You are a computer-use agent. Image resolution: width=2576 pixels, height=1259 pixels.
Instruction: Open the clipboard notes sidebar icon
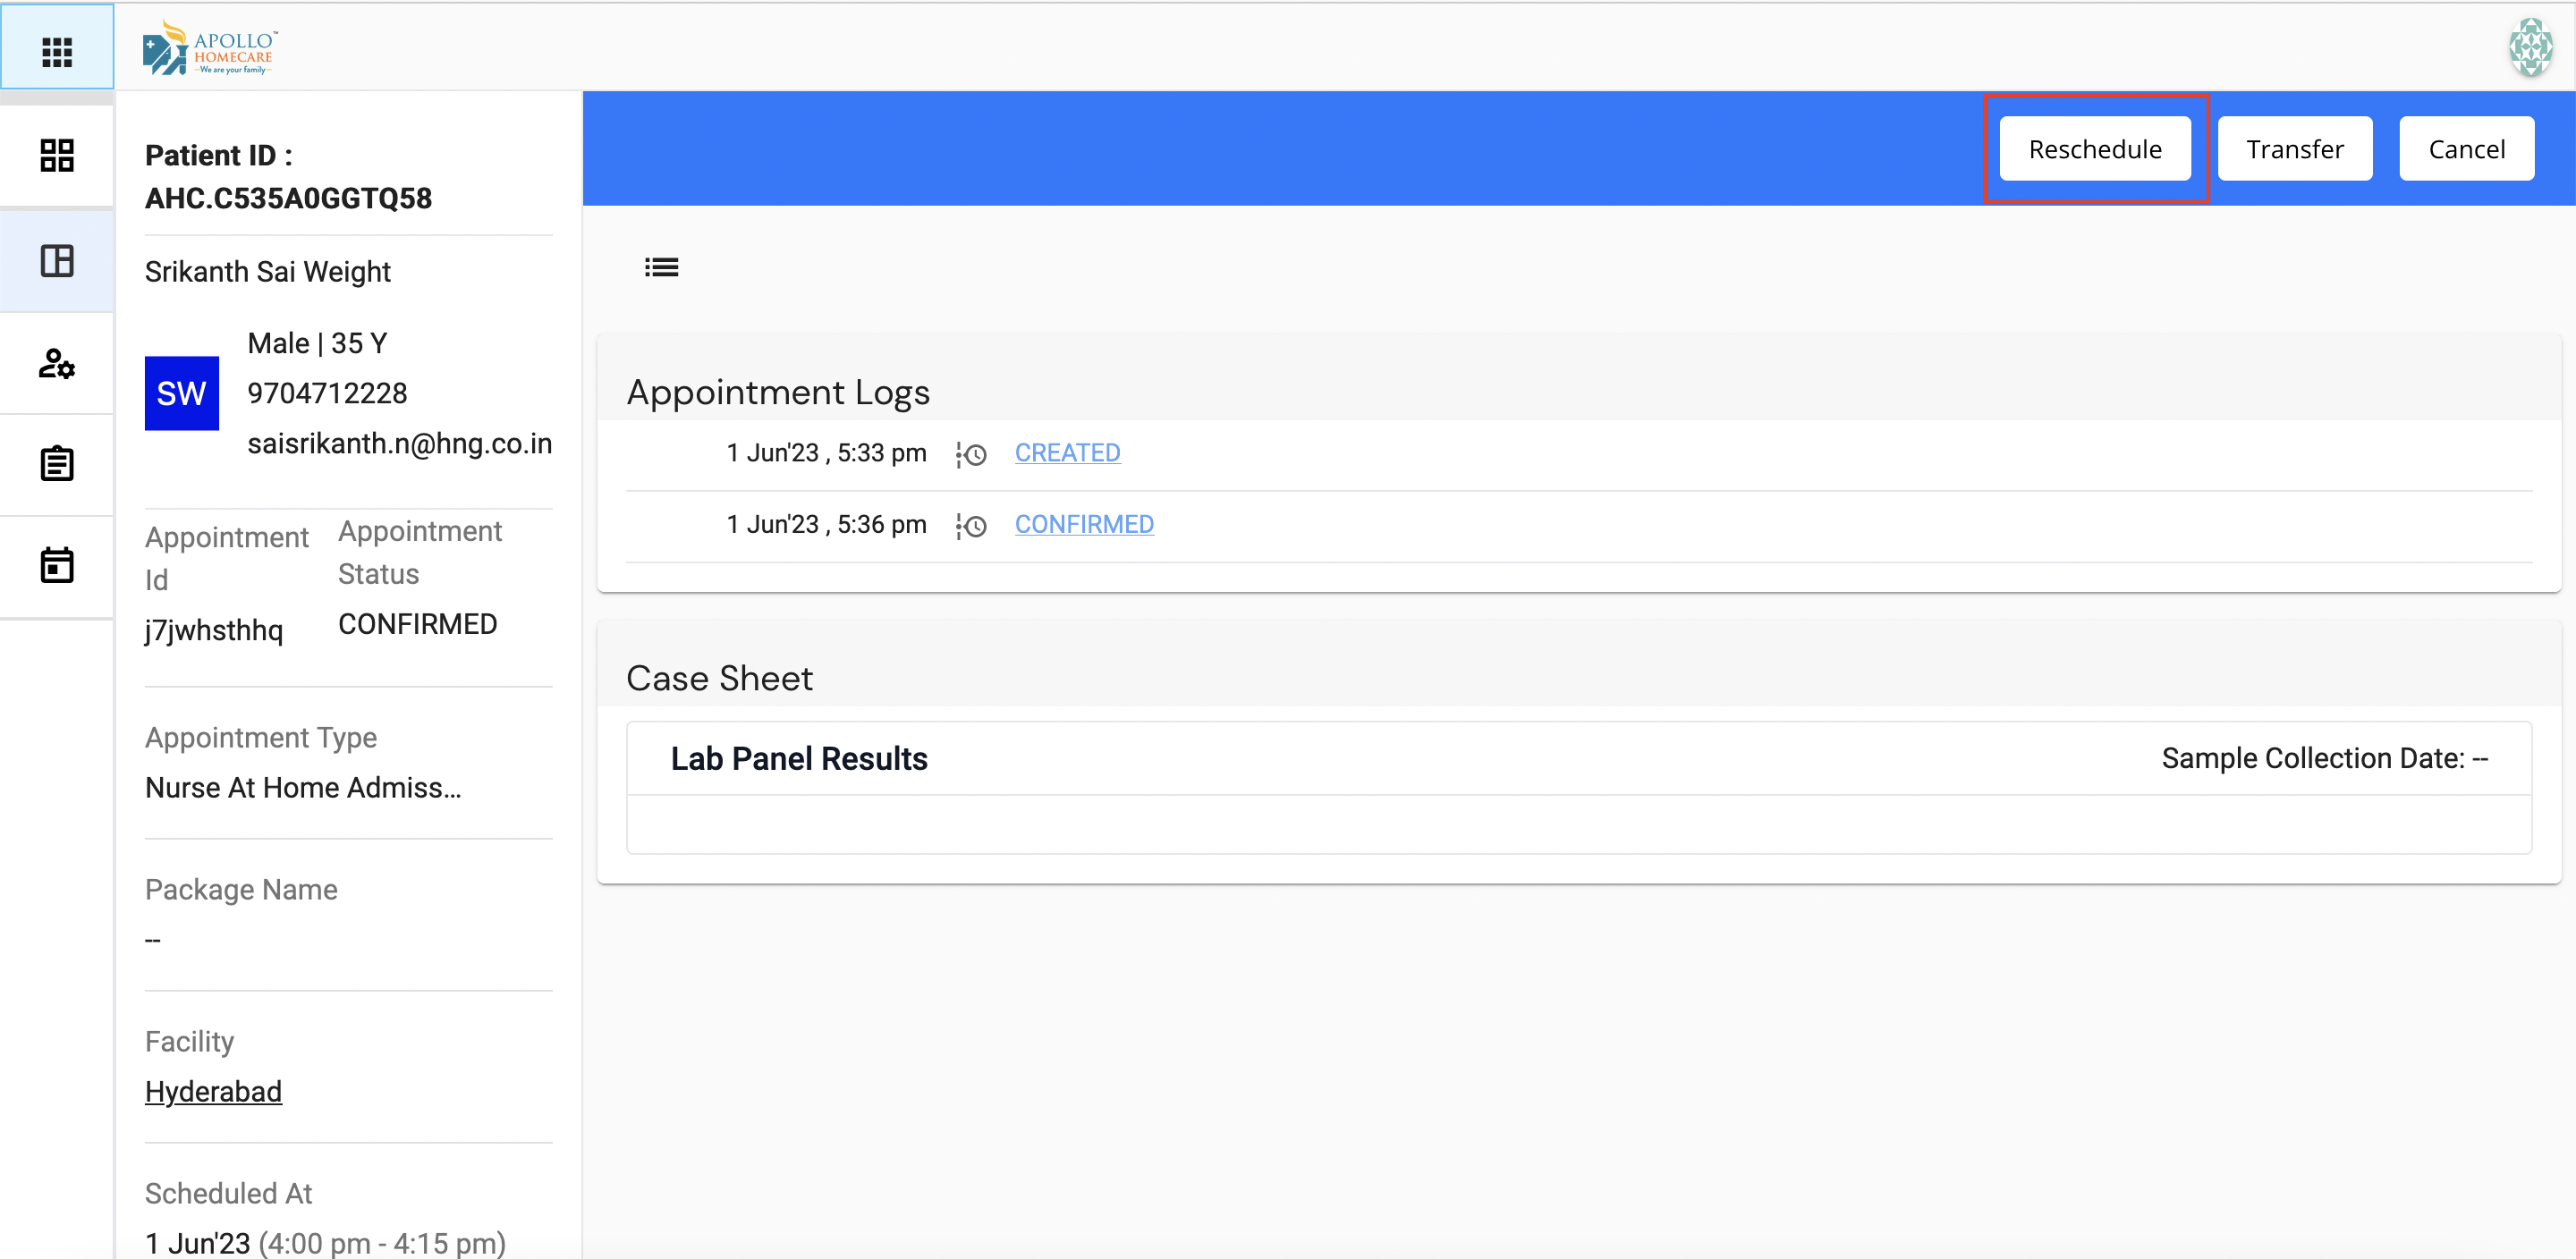pos(57,464)
